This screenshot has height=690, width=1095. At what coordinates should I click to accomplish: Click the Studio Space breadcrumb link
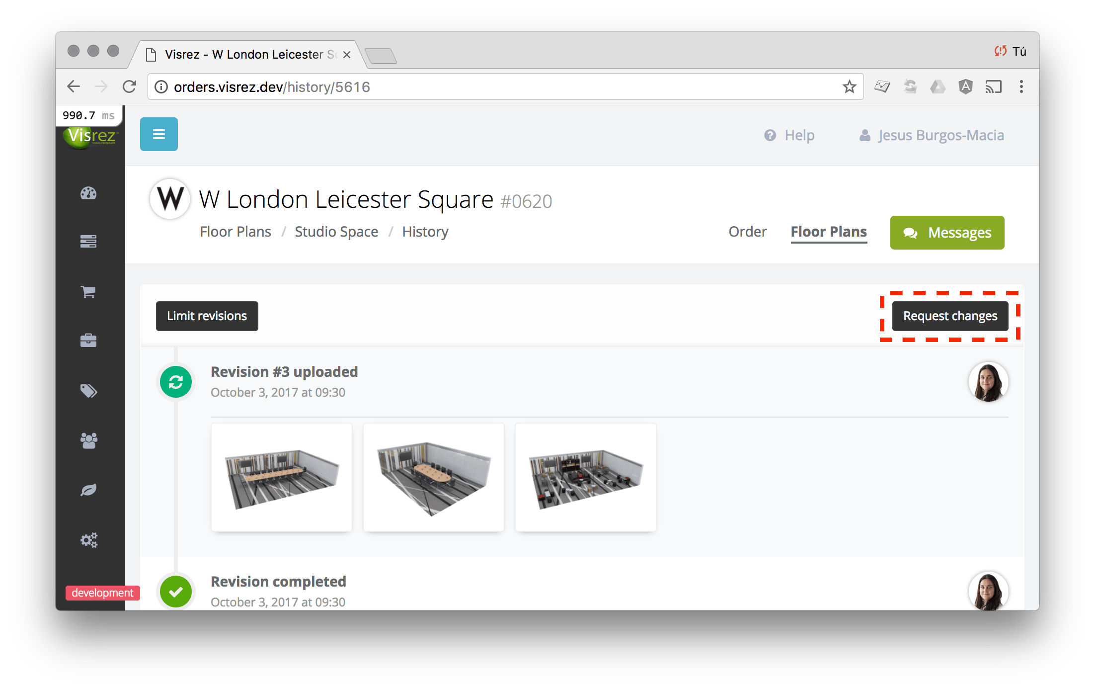point(336,232)
